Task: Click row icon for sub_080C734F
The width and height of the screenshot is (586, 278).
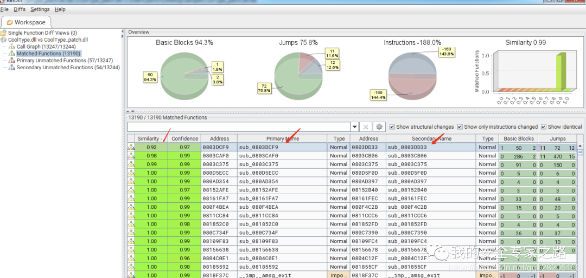Action: [131, 233]
